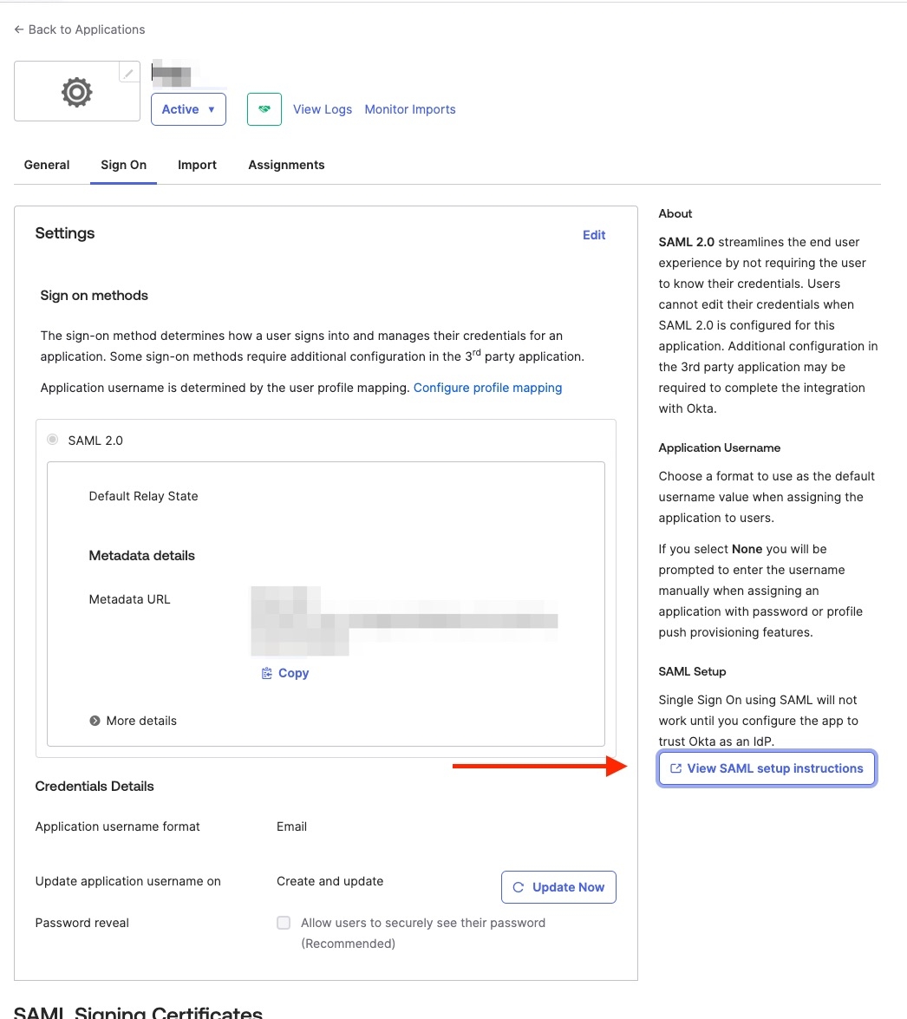Click the blurred Metadata URL value
Image resolution: width=907 pixels, height=1019 pixels.
click(403, 621)
